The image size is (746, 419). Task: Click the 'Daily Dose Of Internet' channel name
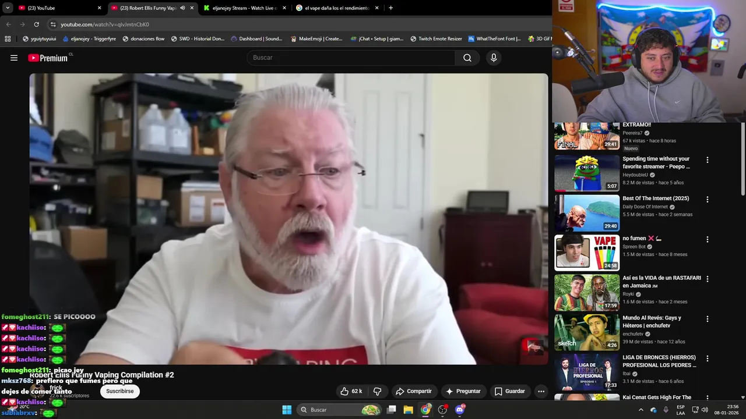pyautogui.click(x=645, y=207)
